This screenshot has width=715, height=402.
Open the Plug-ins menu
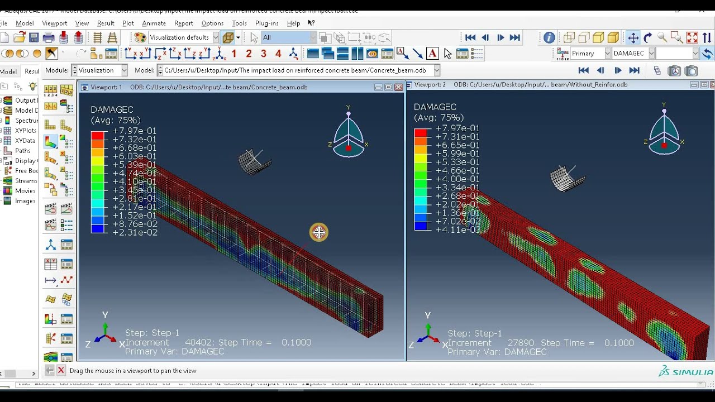point(267,23)
